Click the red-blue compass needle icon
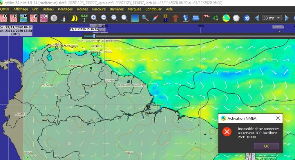 click(155, 18)
